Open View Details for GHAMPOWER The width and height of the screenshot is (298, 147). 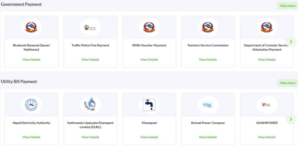click(267, 137)
